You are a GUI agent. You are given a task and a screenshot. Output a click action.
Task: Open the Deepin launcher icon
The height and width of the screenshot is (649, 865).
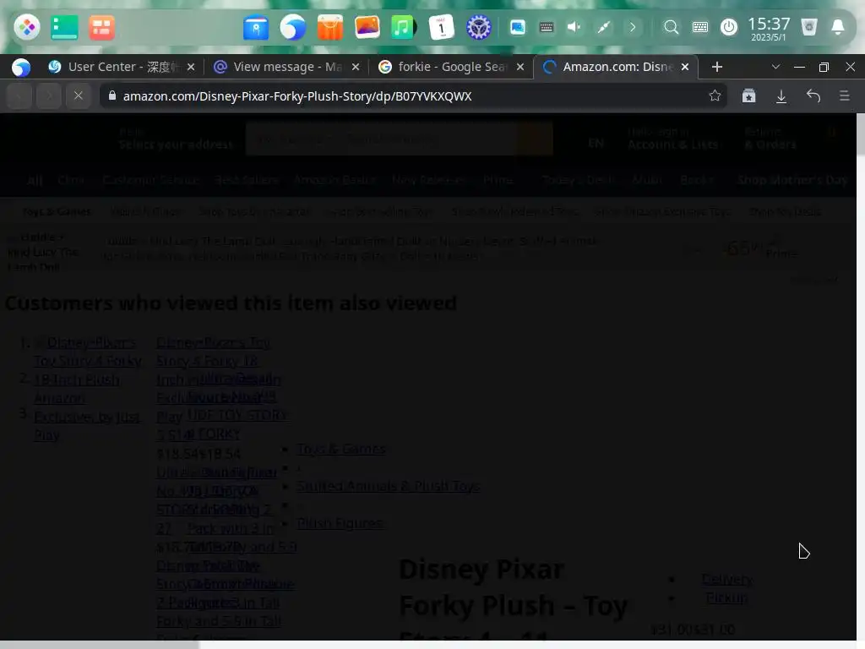click(26, 27)
